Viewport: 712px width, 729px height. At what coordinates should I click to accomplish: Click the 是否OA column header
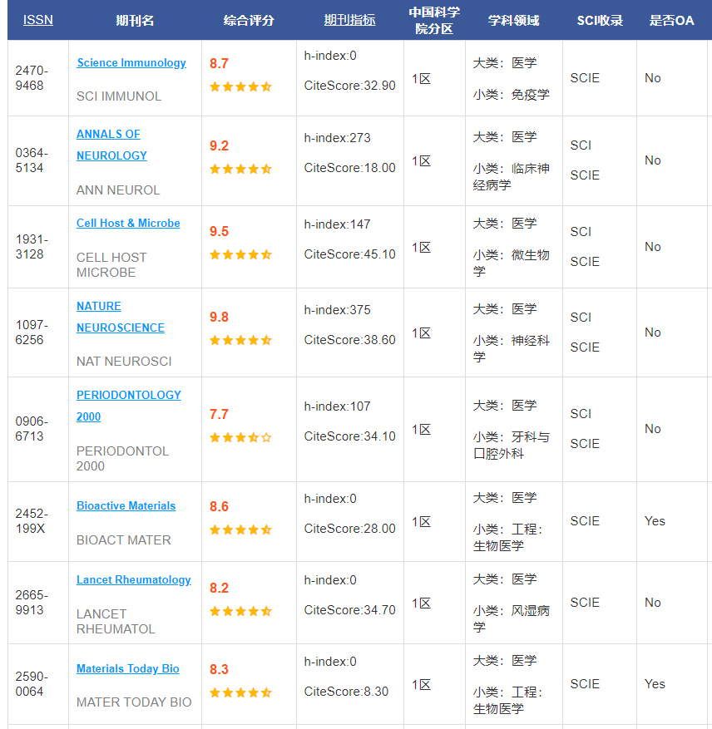click(x=671, y=20)
